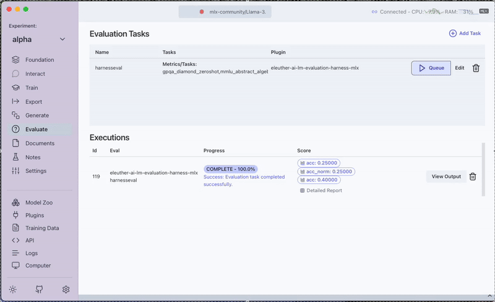
Task: Click the mlx-community/Llama-3 model selector
Action: pyautogui.click(x=225, y=12)
